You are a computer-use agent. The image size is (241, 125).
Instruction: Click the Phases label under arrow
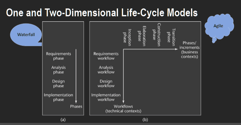click(76, 106)
